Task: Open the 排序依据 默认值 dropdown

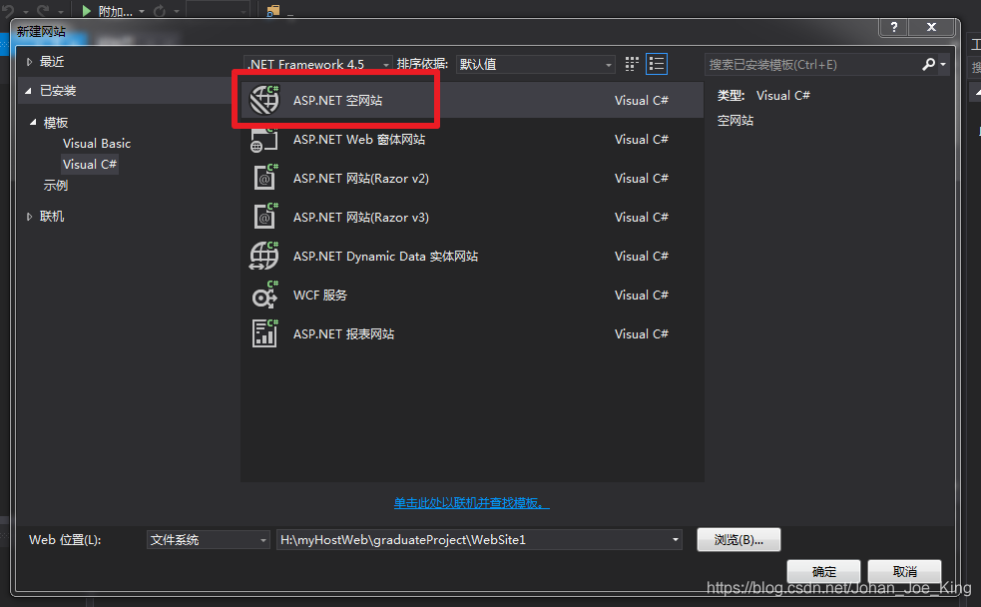Action: click(536, 64)
